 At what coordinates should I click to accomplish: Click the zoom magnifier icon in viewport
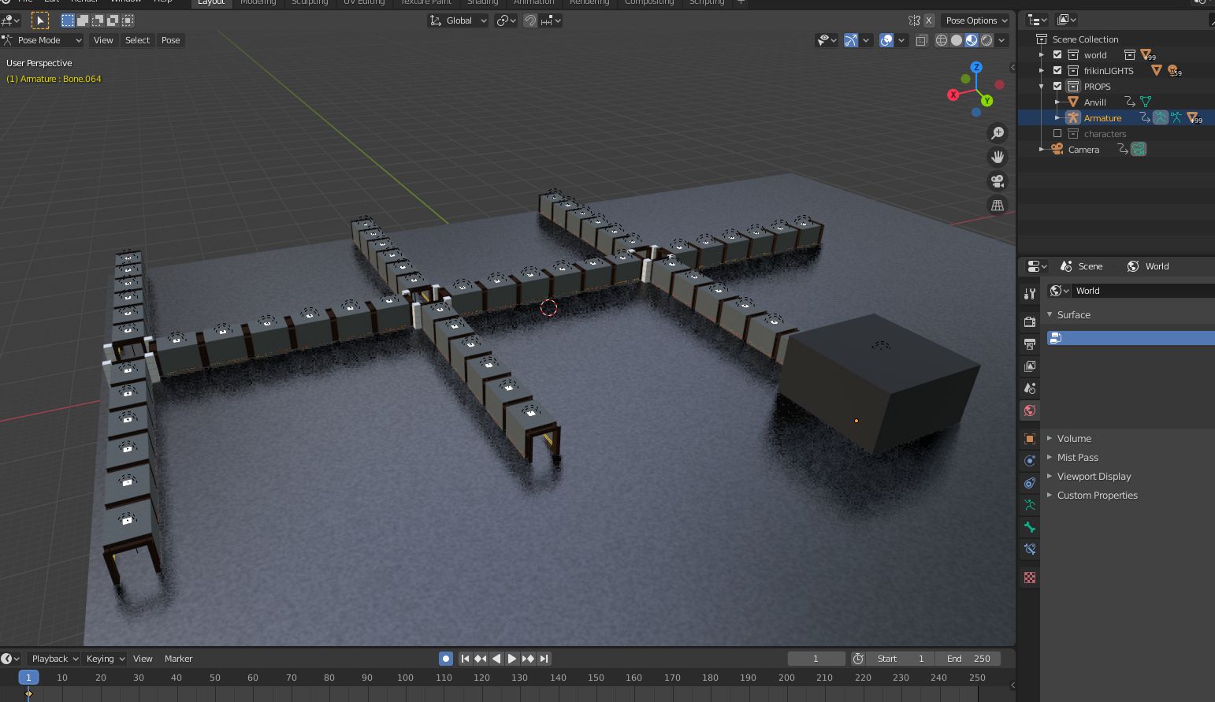point(998,133)
